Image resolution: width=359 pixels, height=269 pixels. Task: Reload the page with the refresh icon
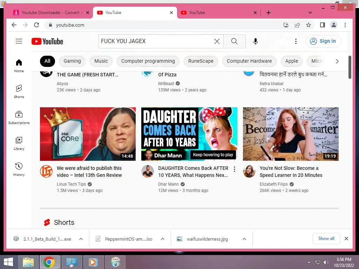coord(36,25)
